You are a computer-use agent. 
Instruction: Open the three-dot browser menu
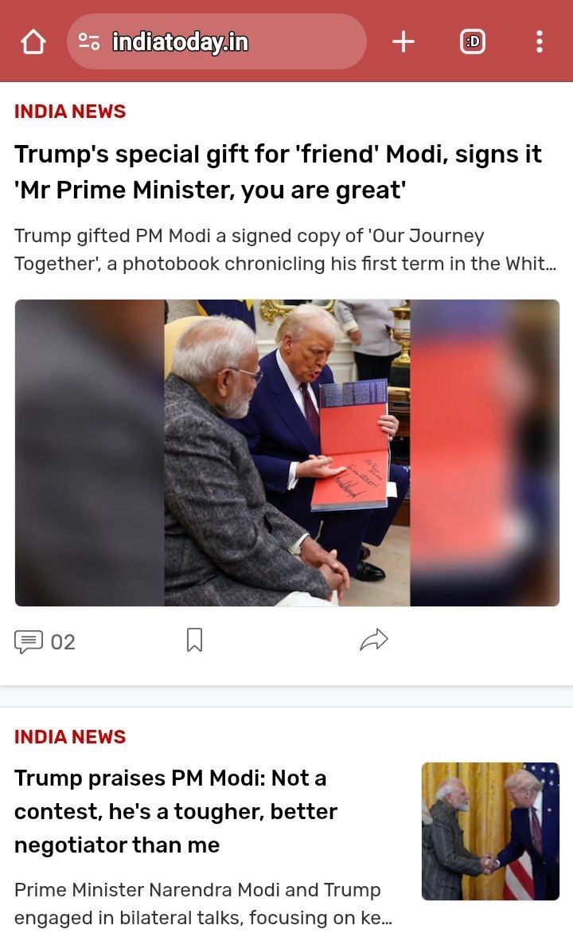[x=540, y=41]
